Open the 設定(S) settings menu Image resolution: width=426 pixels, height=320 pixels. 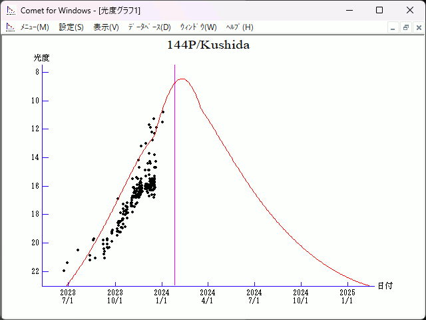tap(71, 27)
